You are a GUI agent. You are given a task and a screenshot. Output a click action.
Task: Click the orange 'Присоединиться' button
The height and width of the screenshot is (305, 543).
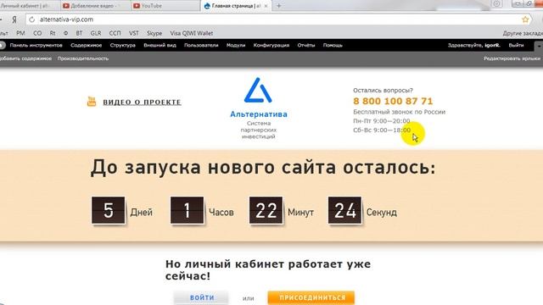coord(311,297)
